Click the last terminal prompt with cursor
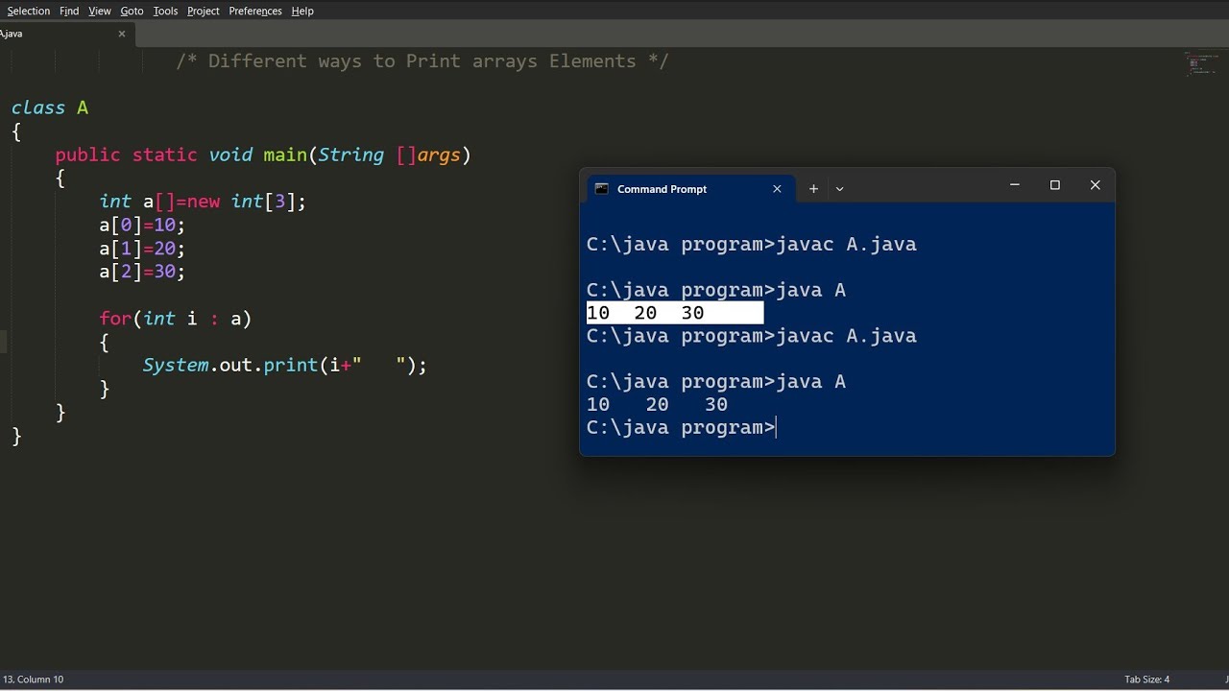 point(682,428)
